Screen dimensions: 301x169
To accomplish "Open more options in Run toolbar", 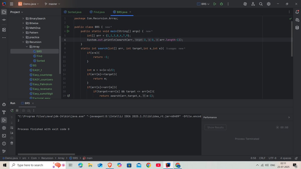I will point(34,110).
